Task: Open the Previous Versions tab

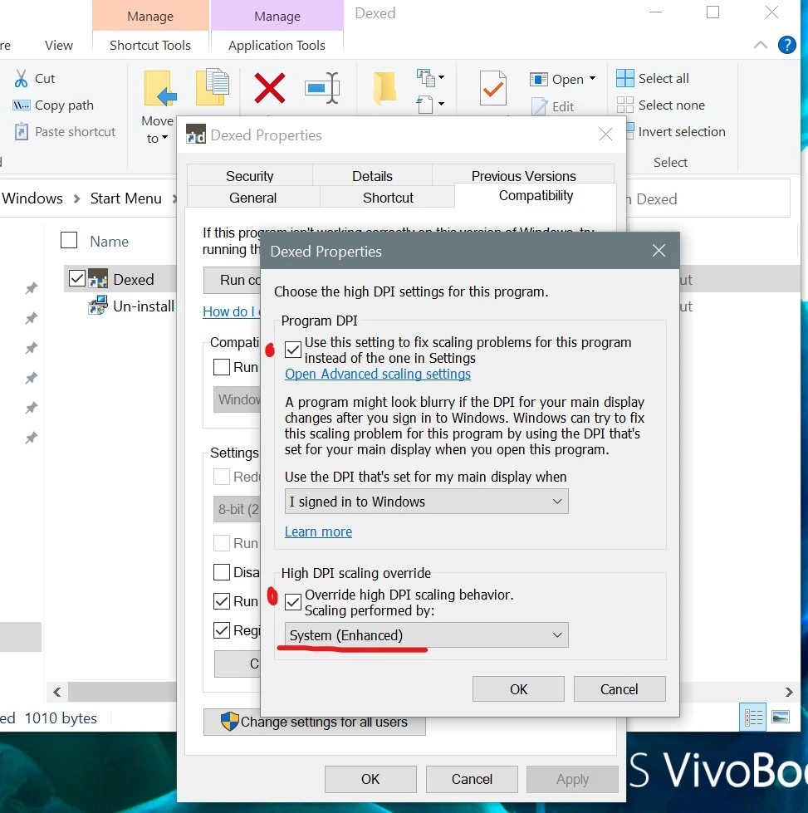Action: (x=523, y=176)
